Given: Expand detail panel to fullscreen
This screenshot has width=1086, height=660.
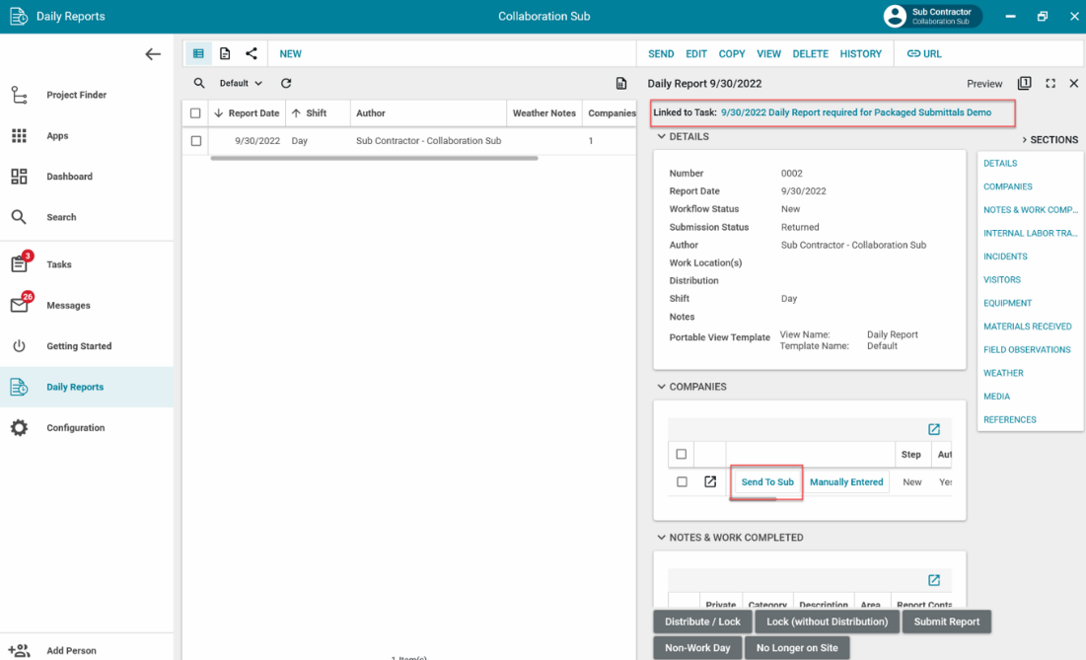Looking at the screenshot, I should 1050,84.
